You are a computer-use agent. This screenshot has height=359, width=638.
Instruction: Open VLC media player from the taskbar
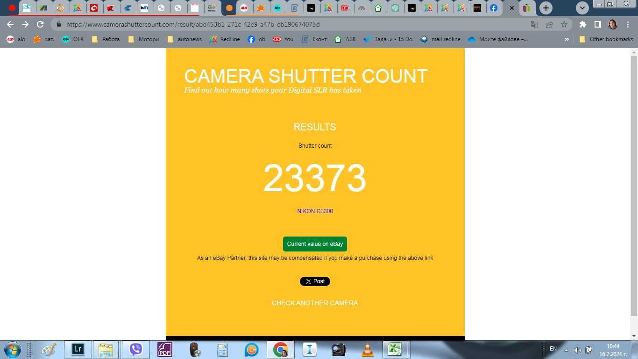[x=368, y=350]
